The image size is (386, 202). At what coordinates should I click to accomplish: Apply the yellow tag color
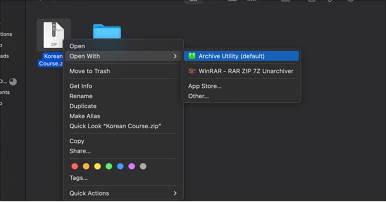click(97, 166)
